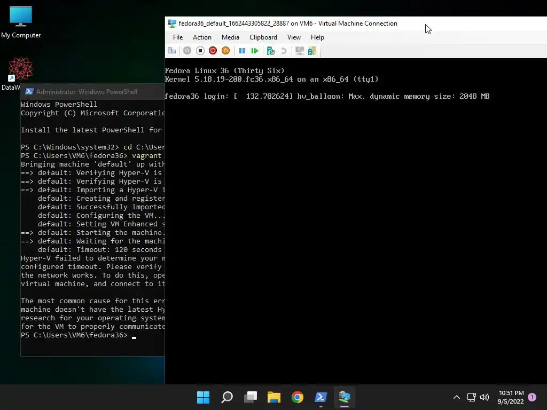Reset the VM with the green play icon
The height and width of the screenshot is (410, 547).
(255, 51)
